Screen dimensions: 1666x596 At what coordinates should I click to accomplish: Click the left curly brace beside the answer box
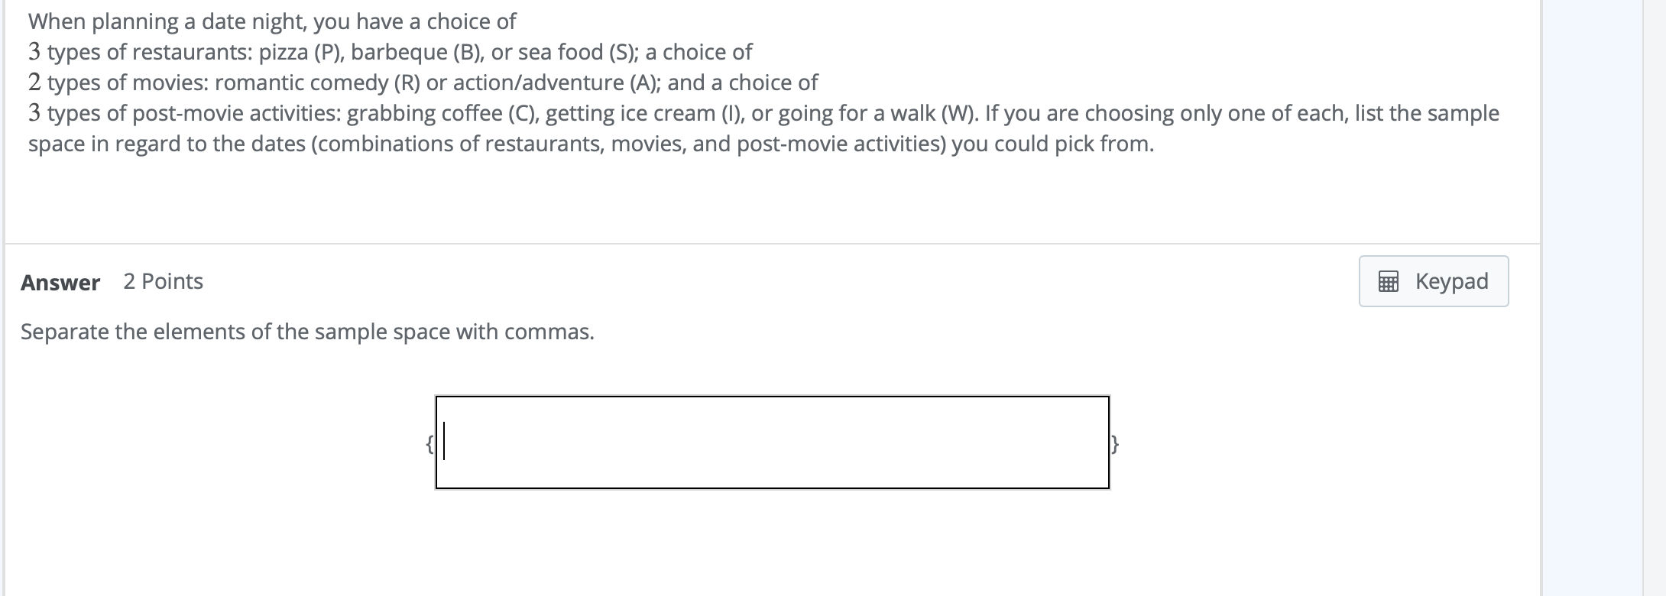(x=429, y=442)
